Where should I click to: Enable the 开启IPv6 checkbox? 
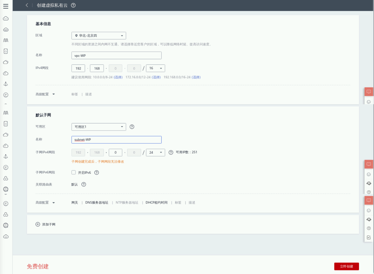click(74, 172)
